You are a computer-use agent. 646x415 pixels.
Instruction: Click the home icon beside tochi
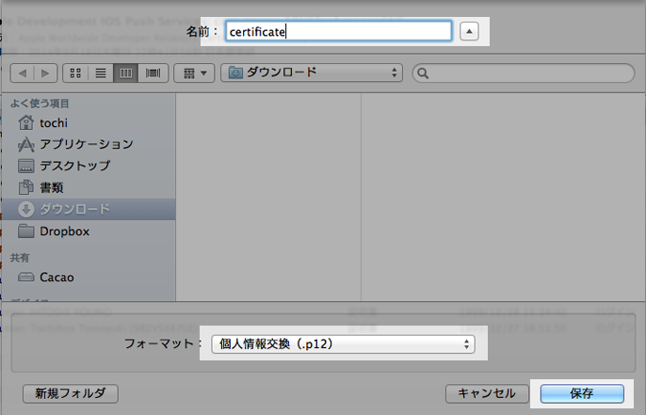coord(26,122)
